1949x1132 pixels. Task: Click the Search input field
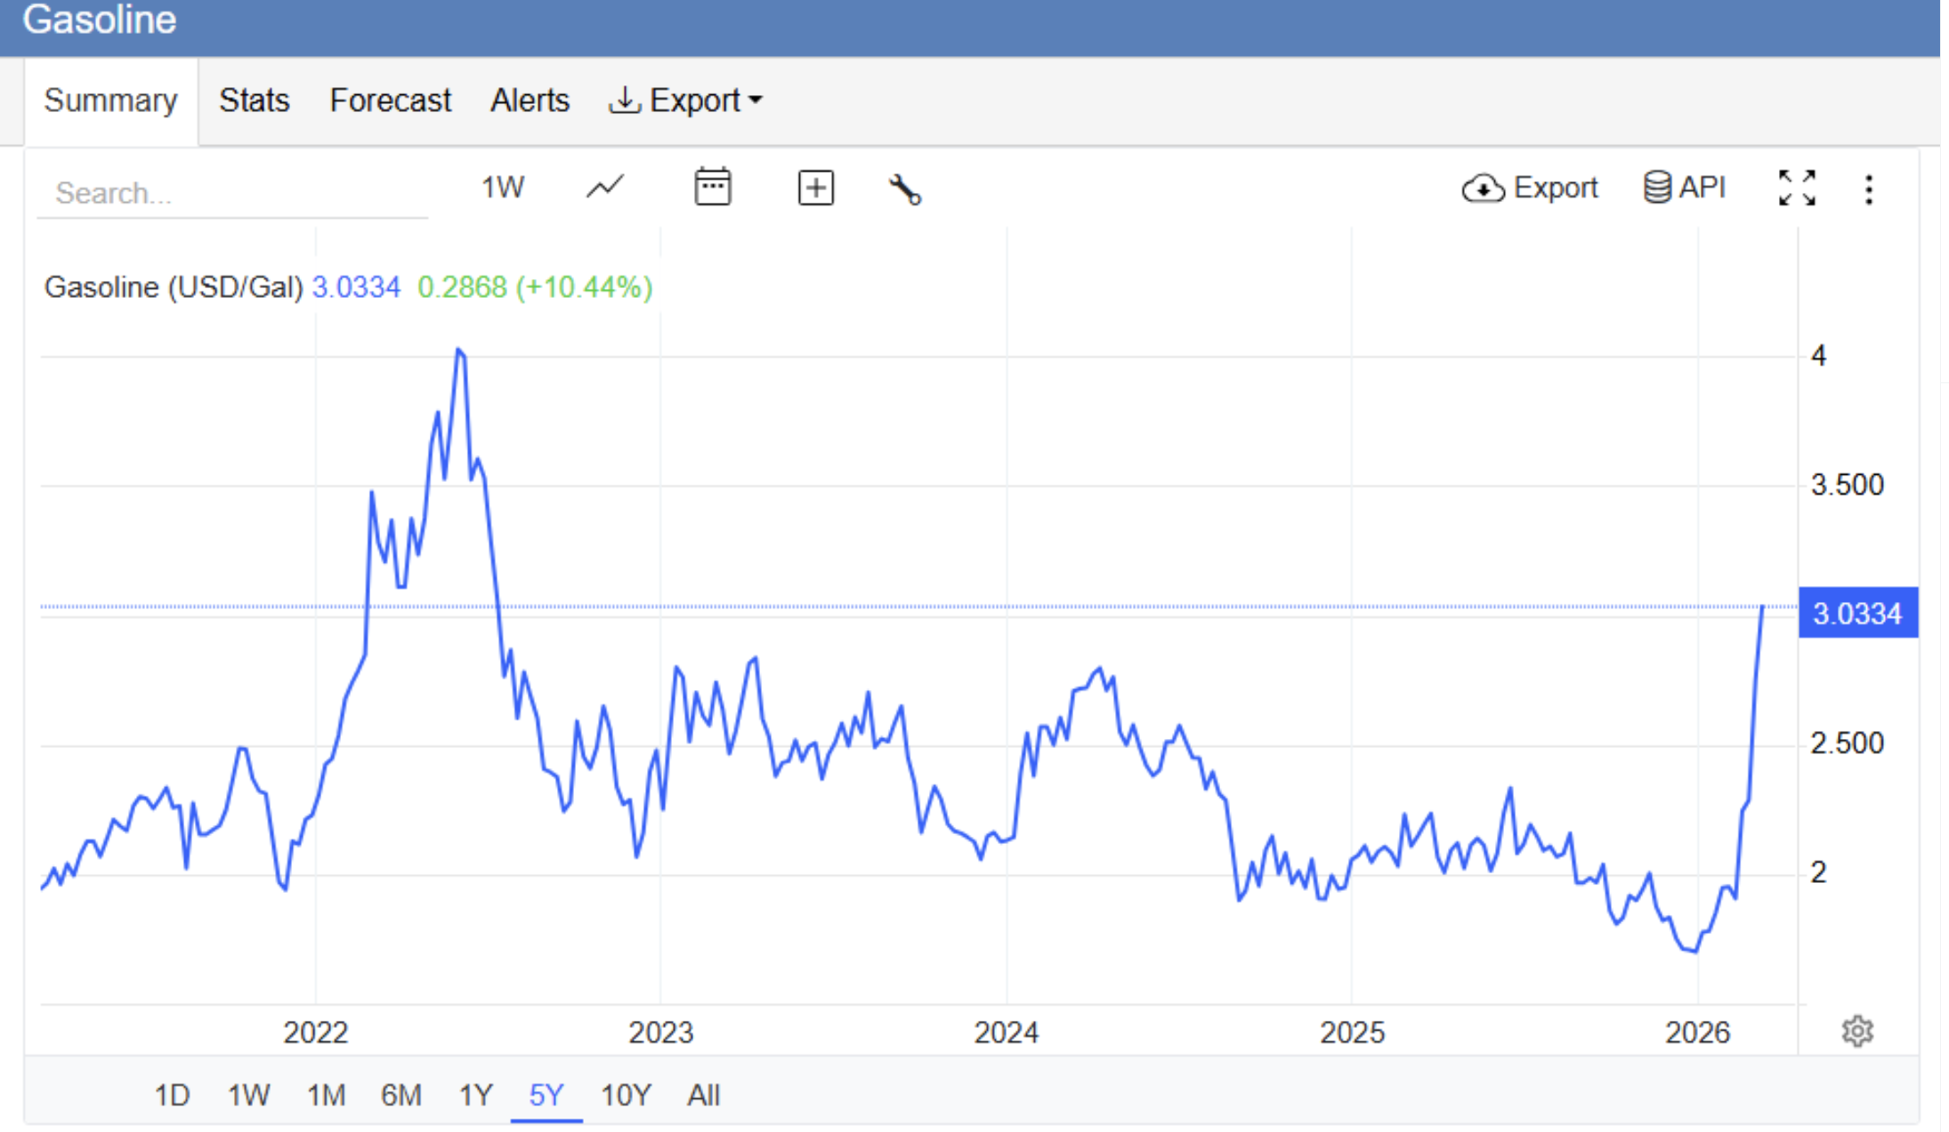coord(231,193)
